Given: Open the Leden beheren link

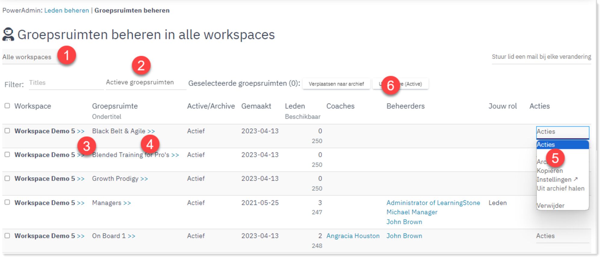Looking at the screenshot, I should coord(67,10).
